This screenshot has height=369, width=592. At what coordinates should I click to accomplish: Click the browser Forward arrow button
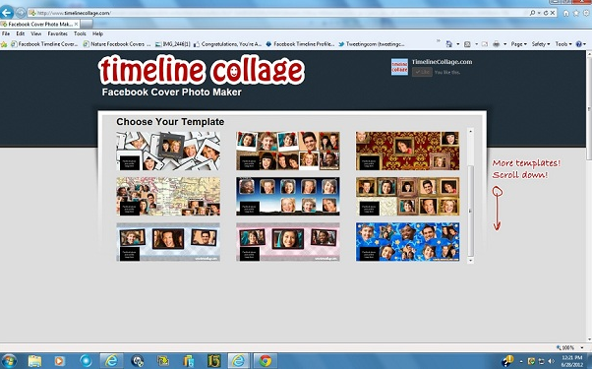coord(21,13)
